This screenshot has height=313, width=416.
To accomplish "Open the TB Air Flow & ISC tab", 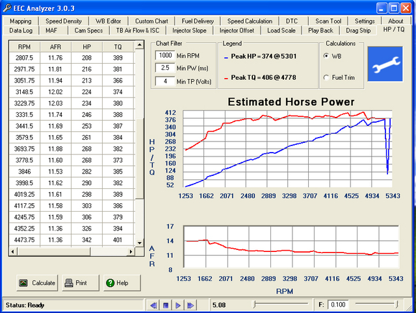I will point(138,31).
